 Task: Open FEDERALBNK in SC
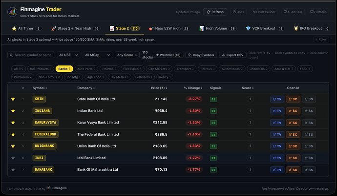[293, 134]
